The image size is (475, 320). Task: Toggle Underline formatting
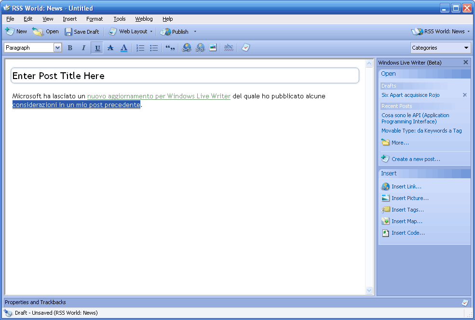[x=97, y=48]
